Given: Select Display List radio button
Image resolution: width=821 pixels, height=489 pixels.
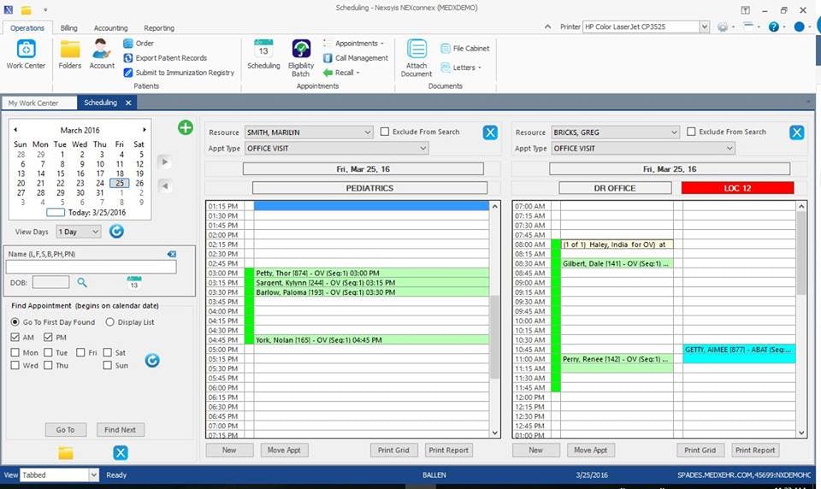Looking at the screenshot, I should [x=110, y=322].
